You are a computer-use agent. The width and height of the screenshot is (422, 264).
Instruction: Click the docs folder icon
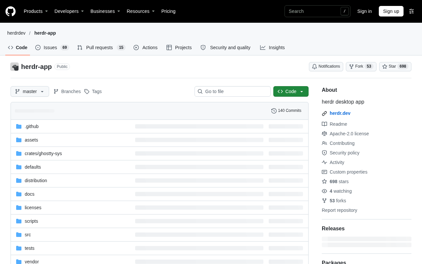pyautogui.click(x=19, y=194)
